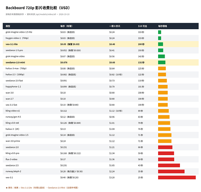Viewport: 201px width, 192px height.
Task: Click the '模型' column header
Action: tap(8, 26)
